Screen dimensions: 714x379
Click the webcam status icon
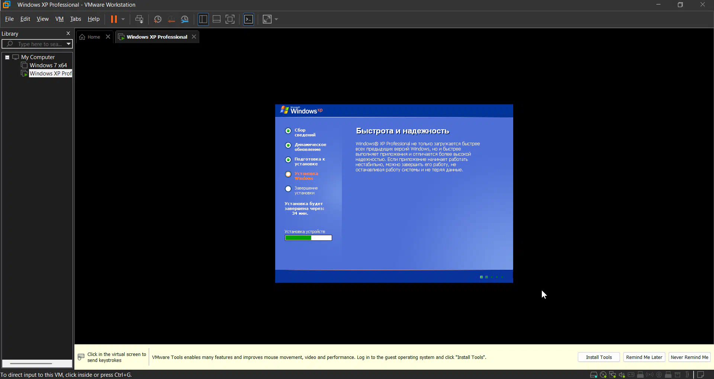point(659,375)
